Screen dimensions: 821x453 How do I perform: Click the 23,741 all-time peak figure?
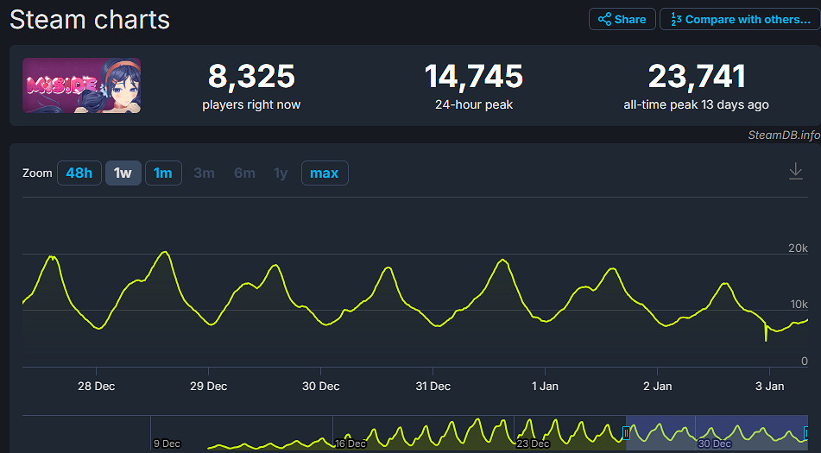point(696,77)
